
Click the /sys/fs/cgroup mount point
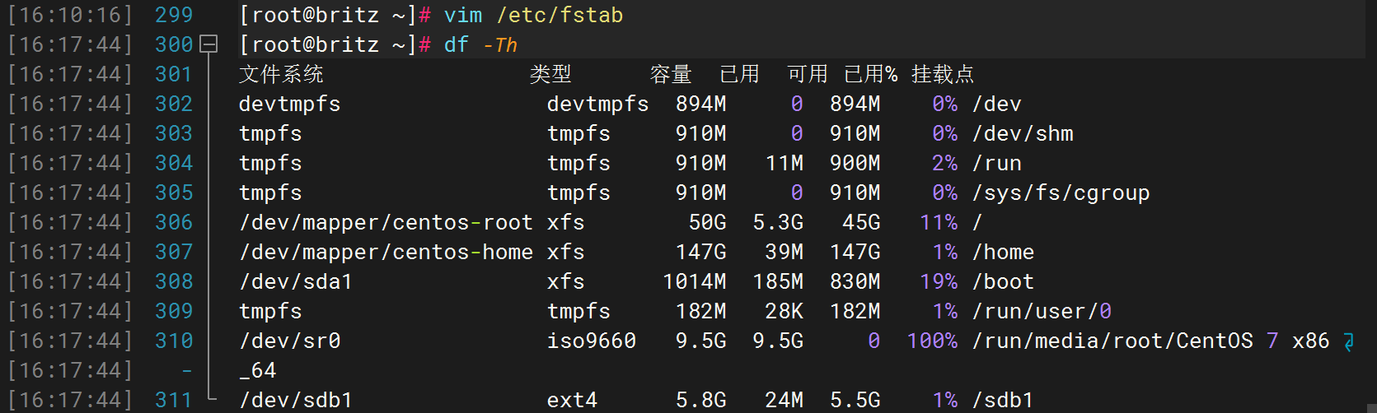[1061, 193]
